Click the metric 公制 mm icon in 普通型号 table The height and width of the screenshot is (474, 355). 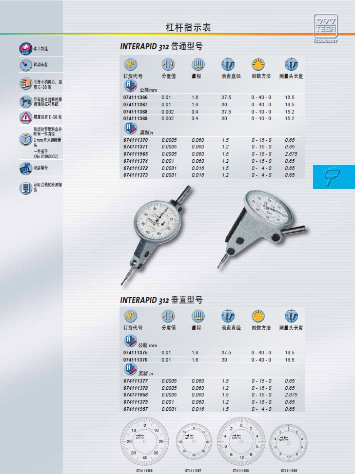(130, 86)
